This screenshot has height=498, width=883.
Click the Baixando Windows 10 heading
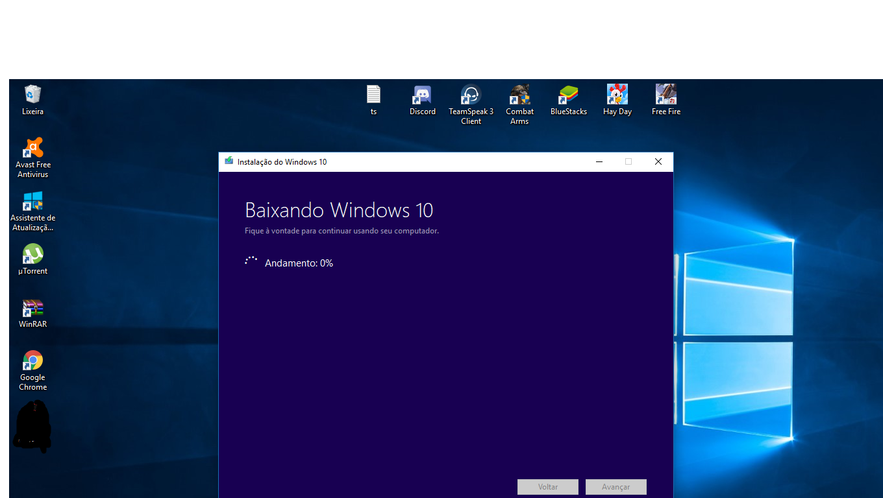339,210
